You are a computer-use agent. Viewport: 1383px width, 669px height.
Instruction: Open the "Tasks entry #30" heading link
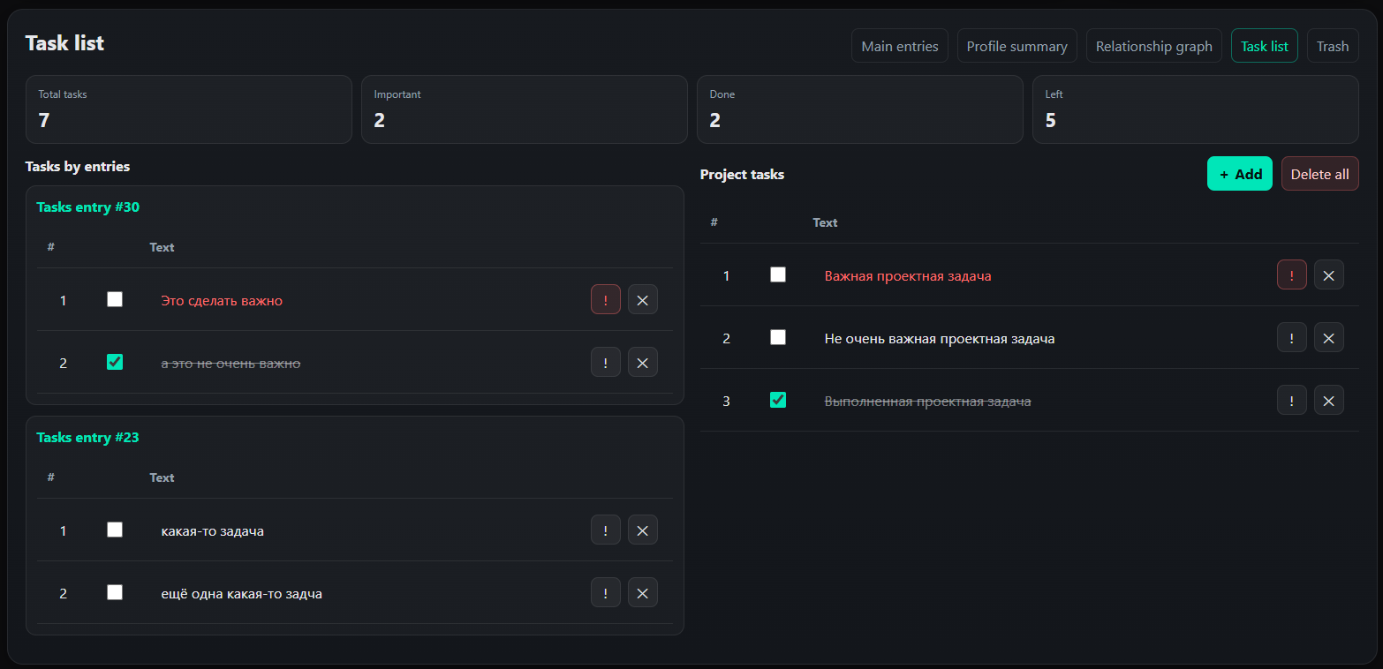[88, 207]
